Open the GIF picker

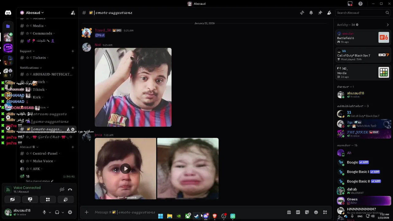click(298, 212)
